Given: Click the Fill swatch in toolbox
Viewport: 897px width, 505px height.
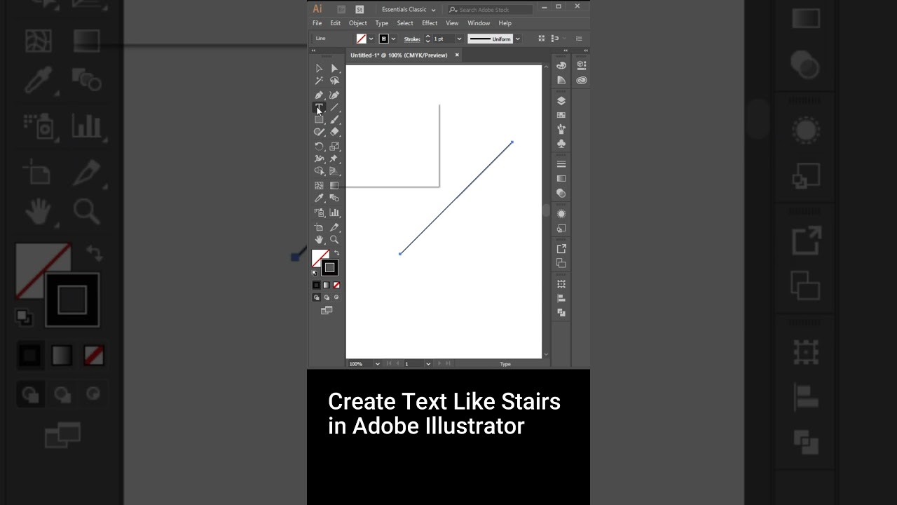Looking at the screenshot, I should pyautogui.click(x=320, y=257).
